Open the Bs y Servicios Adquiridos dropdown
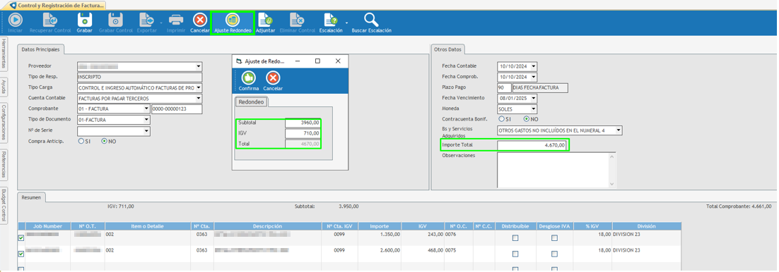The image size is (779, 272). pyautogui.click(x=618, y=130)
